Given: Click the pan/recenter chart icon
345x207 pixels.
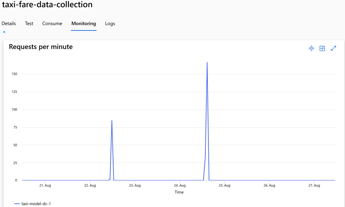Looking at the screenshot, I should click(311, 49).
